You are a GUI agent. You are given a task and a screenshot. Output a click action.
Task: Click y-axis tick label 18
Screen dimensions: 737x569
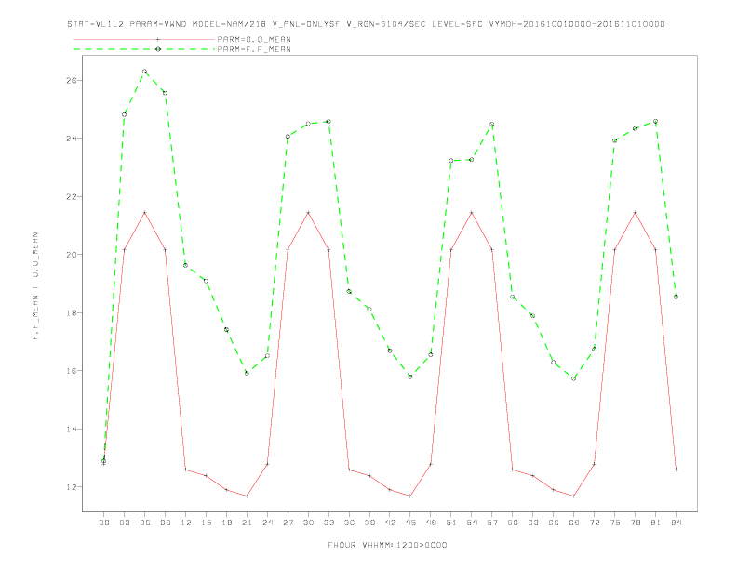click(x=71, y=312)
